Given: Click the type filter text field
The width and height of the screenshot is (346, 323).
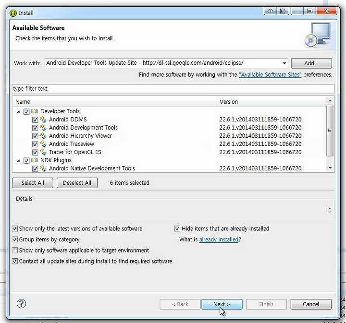Looking at the screenshot, I should (x=173, y=89).
